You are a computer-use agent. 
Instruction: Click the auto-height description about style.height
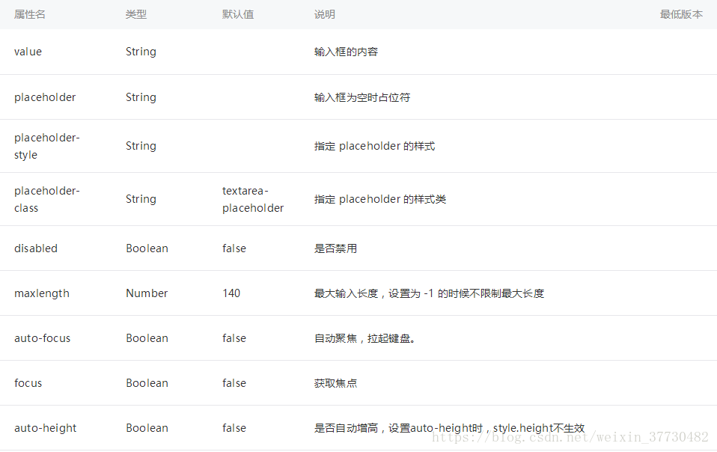click(x=450, y=428)
